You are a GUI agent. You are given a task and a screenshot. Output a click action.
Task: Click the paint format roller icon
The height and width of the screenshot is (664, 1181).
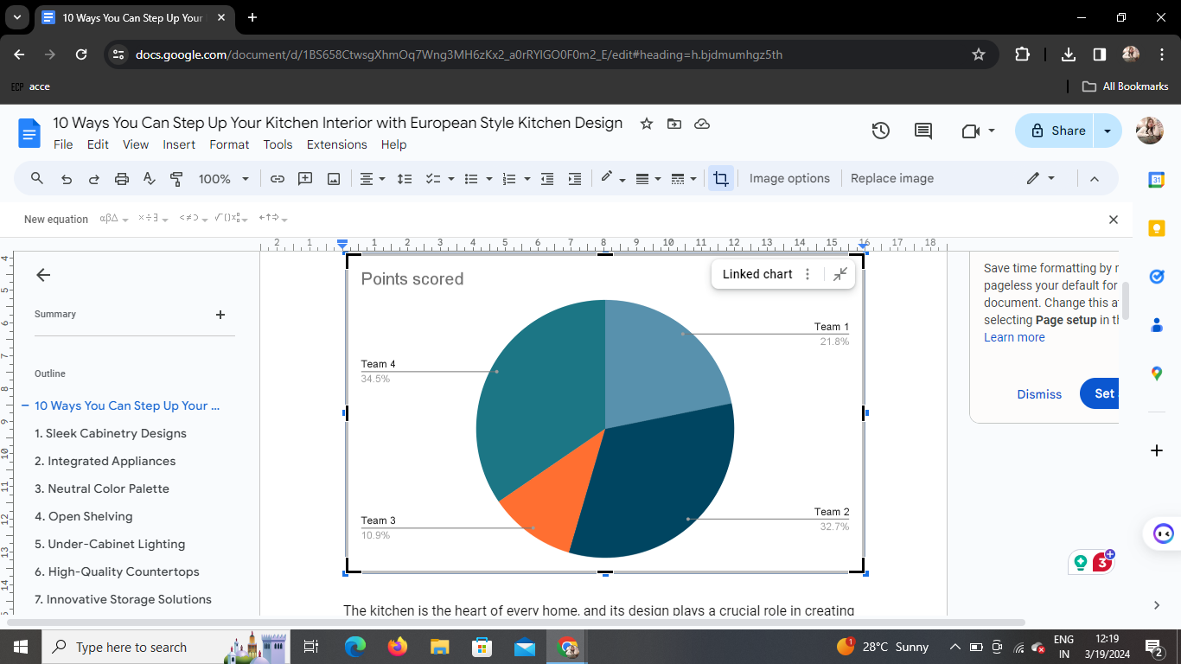point(176,179)
